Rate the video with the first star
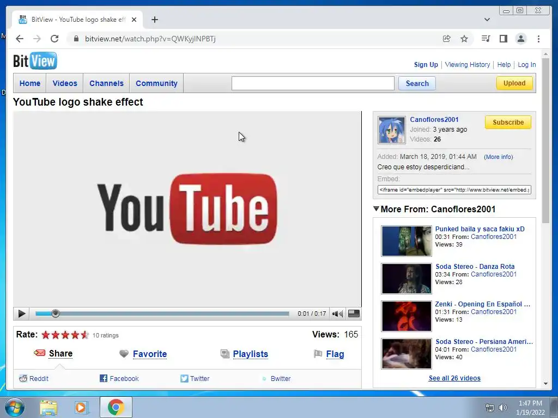 pyautogui.click(x=46, y=335)
